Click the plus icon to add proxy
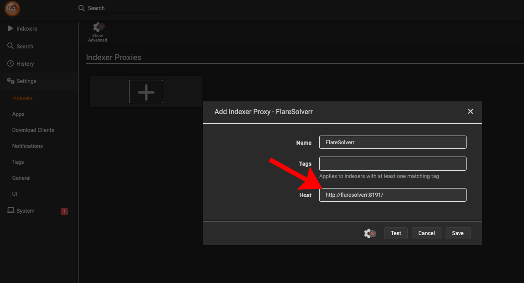 coord(146,92)
